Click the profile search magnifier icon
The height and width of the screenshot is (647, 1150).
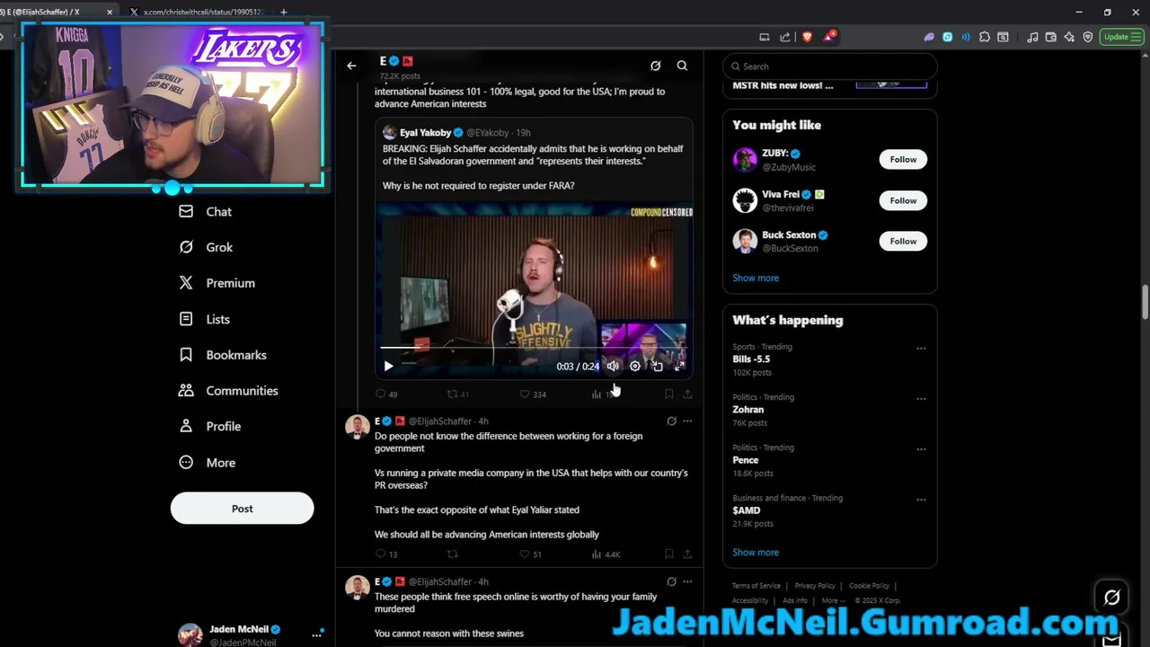(682, 66)
